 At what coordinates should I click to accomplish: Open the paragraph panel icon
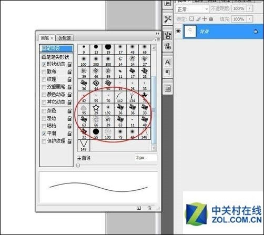[168, 72]
